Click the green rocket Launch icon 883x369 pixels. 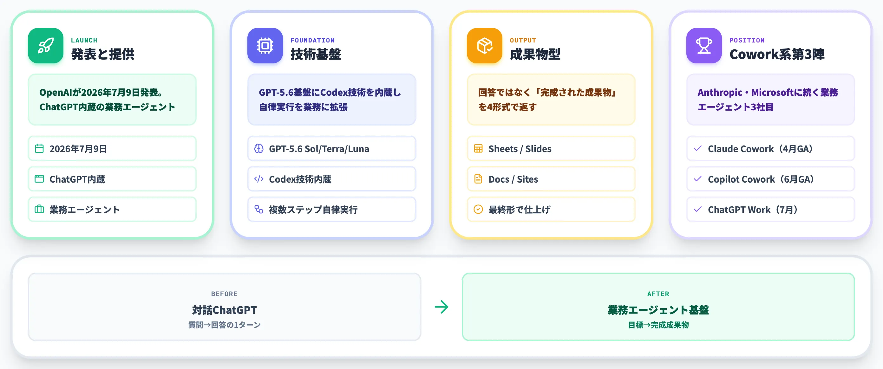point(46,46)
